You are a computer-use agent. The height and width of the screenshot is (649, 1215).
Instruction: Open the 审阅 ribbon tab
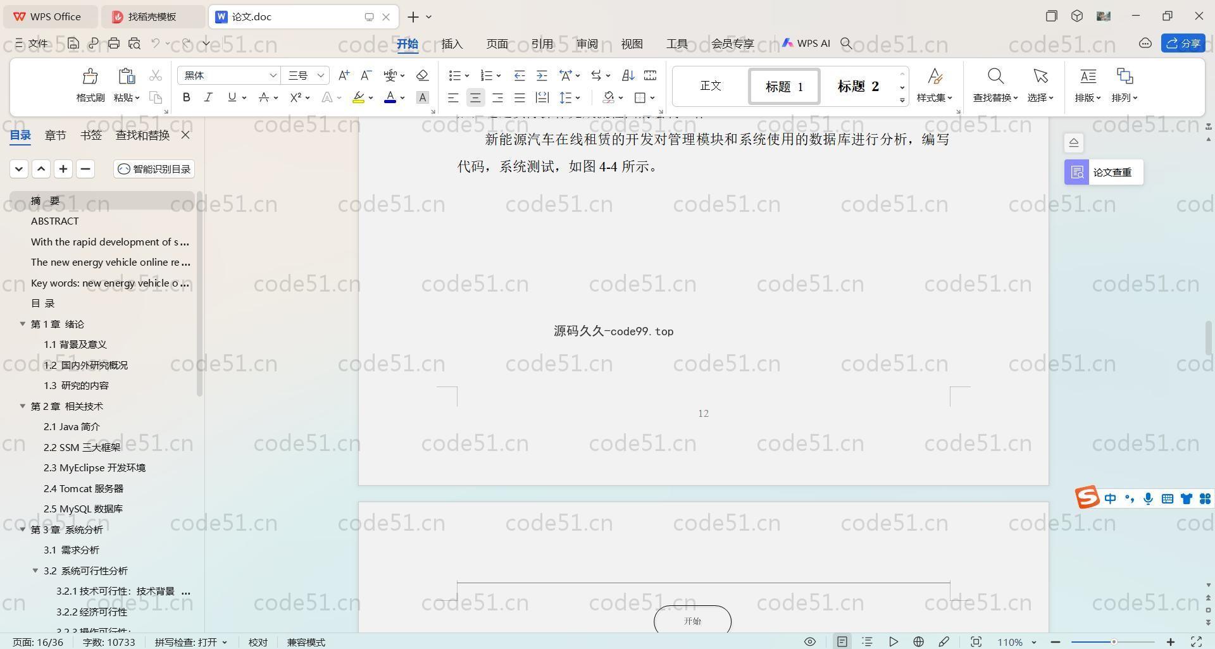pyautogui.click(x=587, y=44)
